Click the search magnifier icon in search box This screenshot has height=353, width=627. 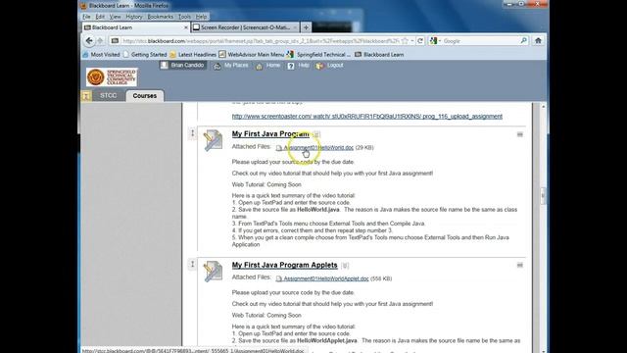(523, 41)
